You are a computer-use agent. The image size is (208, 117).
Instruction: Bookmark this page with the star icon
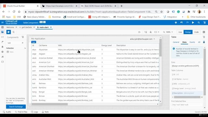162,12
